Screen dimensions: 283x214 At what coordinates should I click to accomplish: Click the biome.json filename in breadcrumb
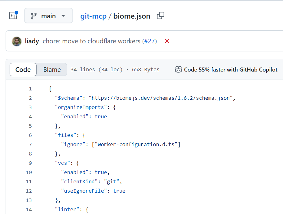pos(131,16)
